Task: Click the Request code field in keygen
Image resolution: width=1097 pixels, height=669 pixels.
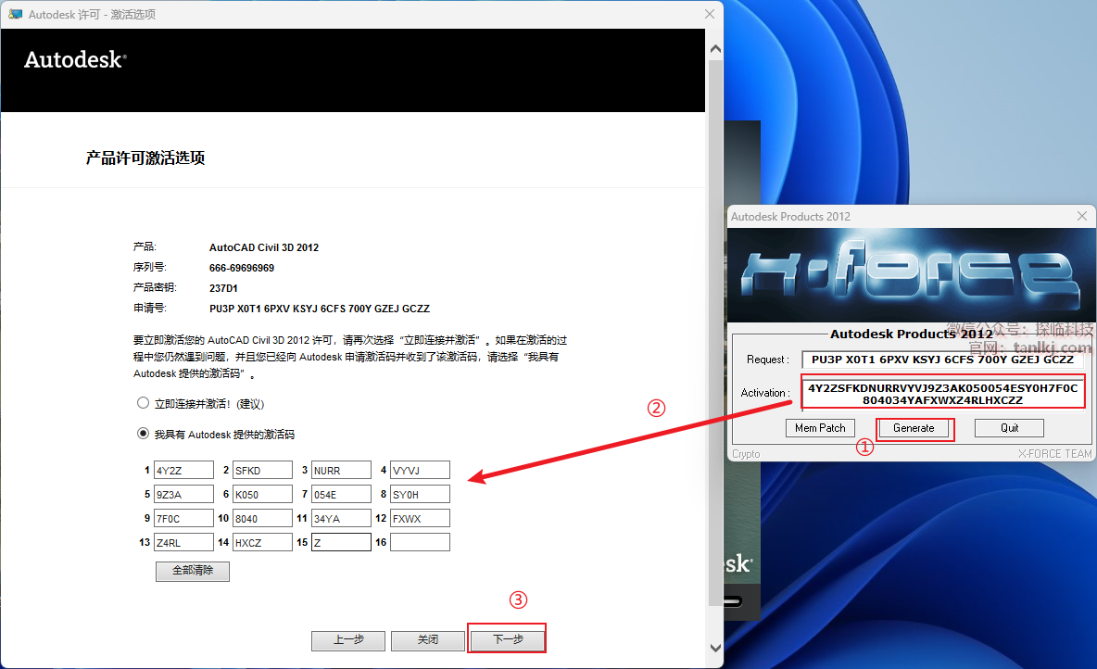Action: [941, 360]
